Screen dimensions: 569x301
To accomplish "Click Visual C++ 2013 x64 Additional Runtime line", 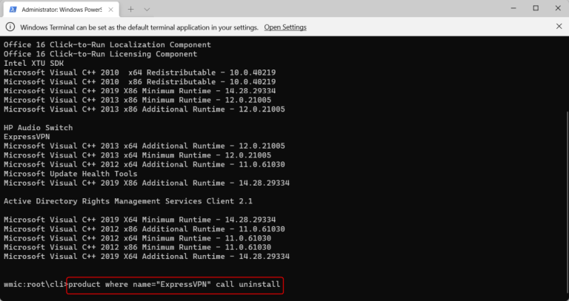I will pos(144,146).
